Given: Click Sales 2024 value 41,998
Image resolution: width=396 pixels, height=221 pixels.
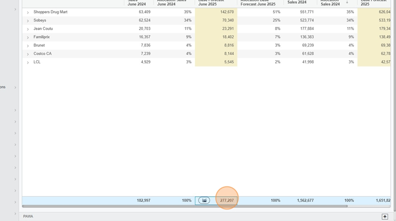Looking at the screenshot, I should tap(308, 62).
